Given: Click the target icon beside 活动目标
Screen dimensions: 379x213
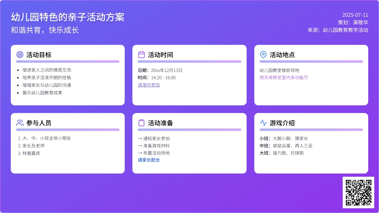Looking at the screenshot, I should [x=20, y=55].
